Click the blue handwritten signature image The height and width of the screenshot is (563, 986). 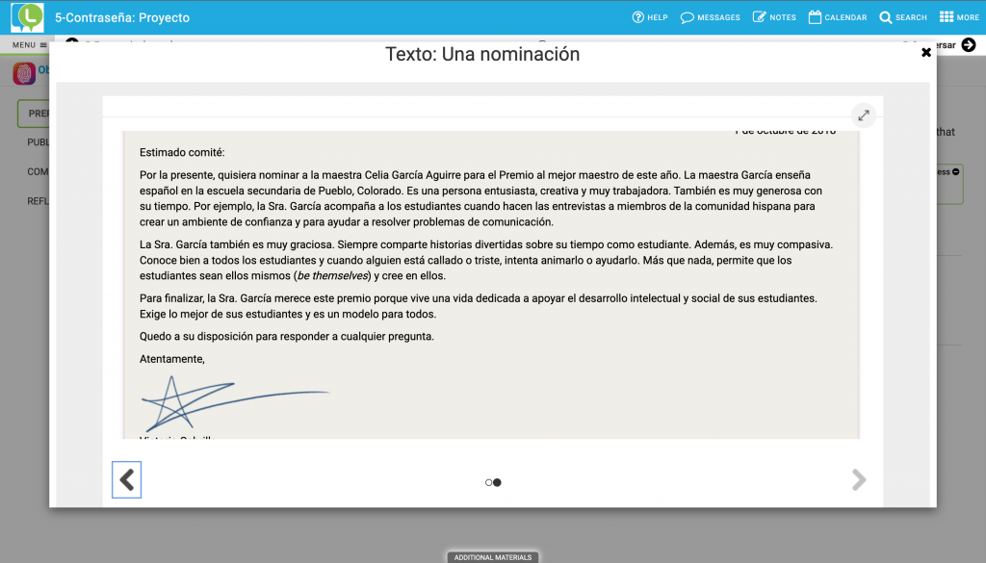coord(235,403)
